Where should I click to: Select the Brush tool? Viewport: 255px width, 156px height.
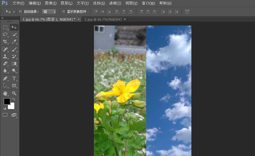14,49
